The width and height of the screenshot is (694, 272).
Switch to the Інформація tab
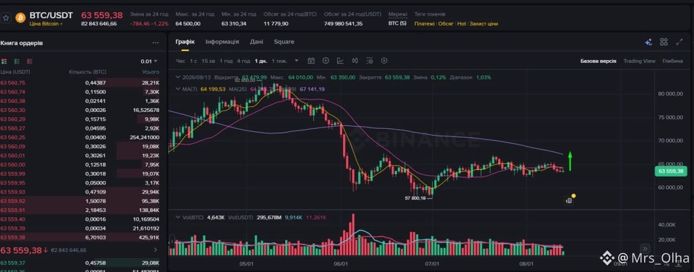[x=222, y=42]
